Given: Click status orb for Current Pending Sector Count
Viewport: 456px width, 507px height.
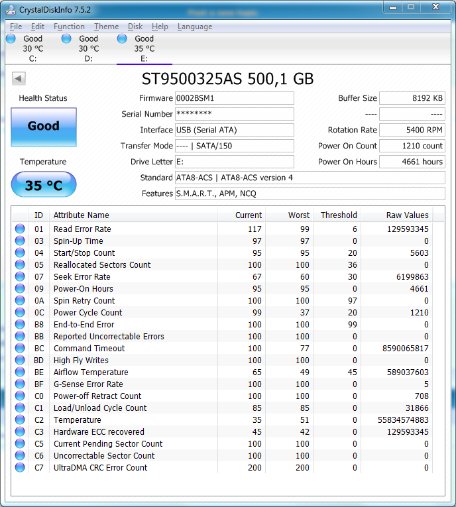Looking at the screenshot, I should tap(20, 443).
